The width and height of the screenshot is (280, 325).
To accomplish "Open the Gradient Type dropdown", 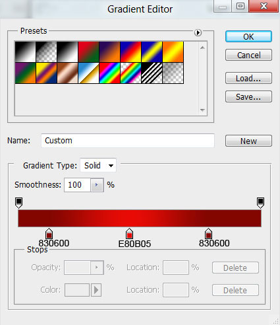I will pyautogui.click(x=98, y=165).
